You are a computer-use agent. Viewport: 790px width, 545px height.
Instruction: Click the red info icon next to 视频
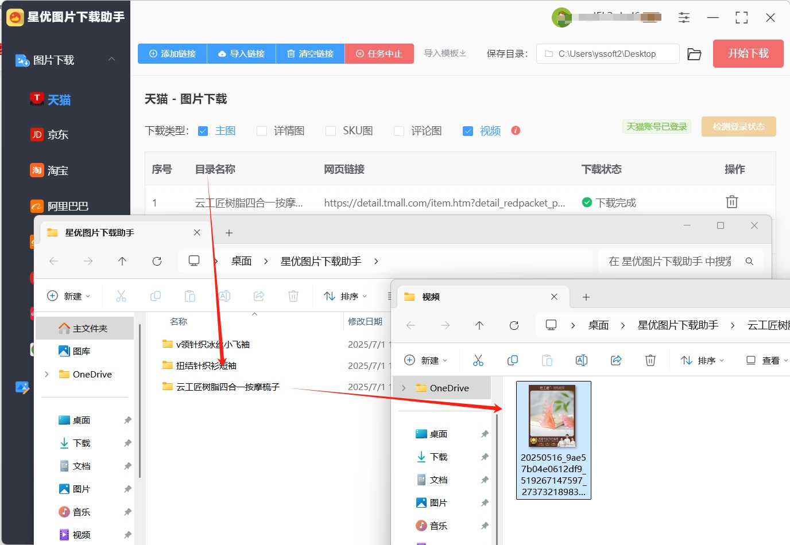point(516,130)
